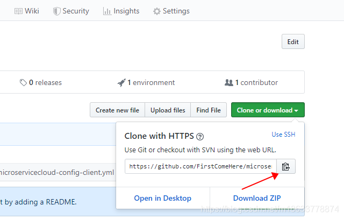Viewport: 344px width, 219px height.
Task: View the 1 contributor link
Action: (x=252, y=82)
